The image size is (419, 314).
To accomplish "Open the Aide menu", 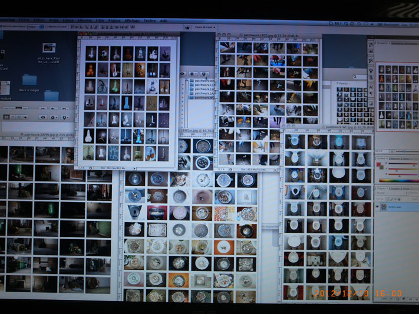I will pos(164,21).
